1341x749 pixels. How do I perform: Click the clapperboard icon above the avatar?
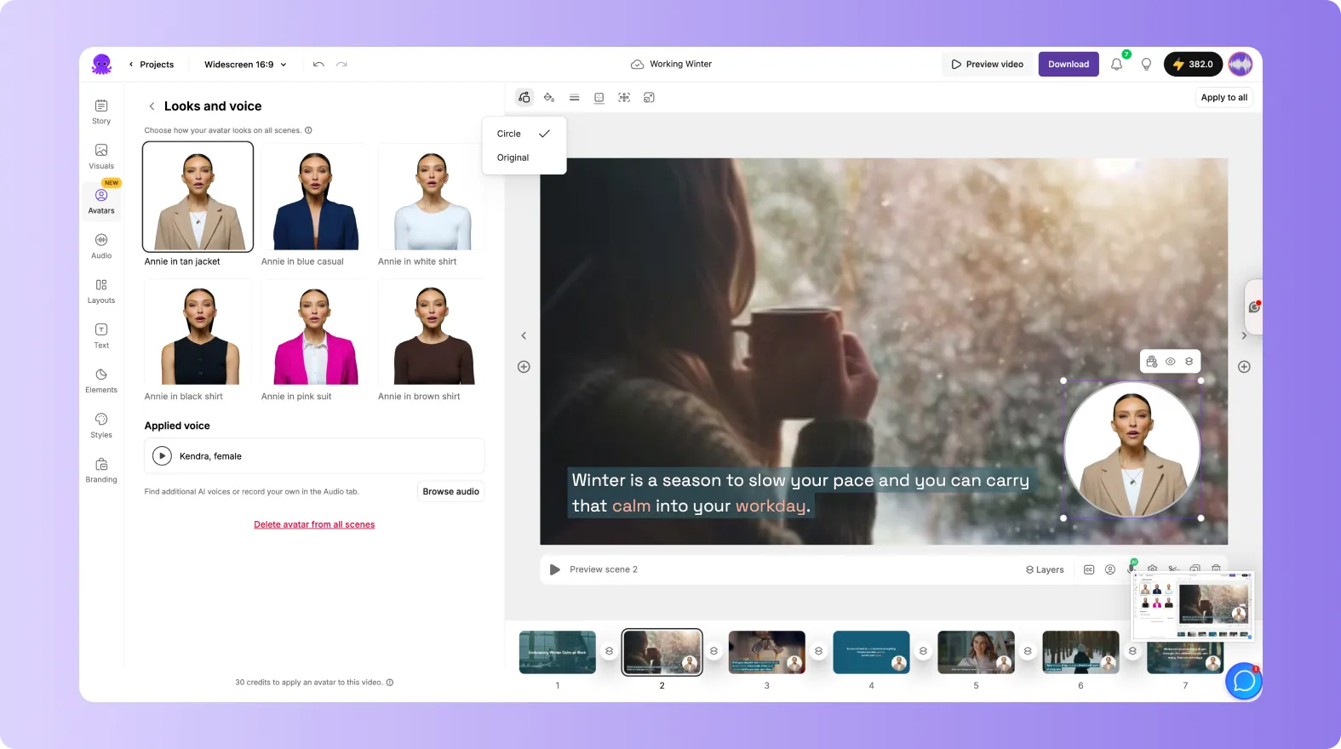(1152, 361)
